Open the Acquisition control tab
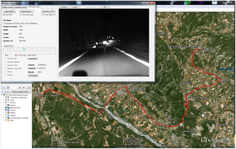The image size is (236, 149). (x=21, y=7)
